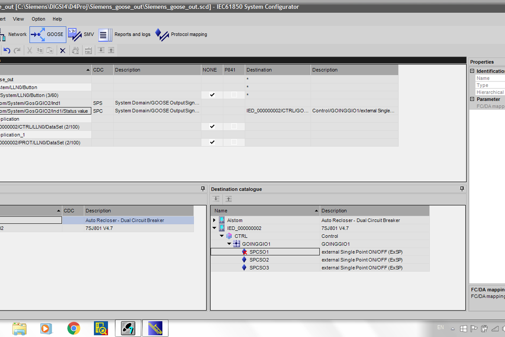Viewport: 505px width, 337px height.
Task: Open Protocol mapping view
Action: (x=181, y=34)
